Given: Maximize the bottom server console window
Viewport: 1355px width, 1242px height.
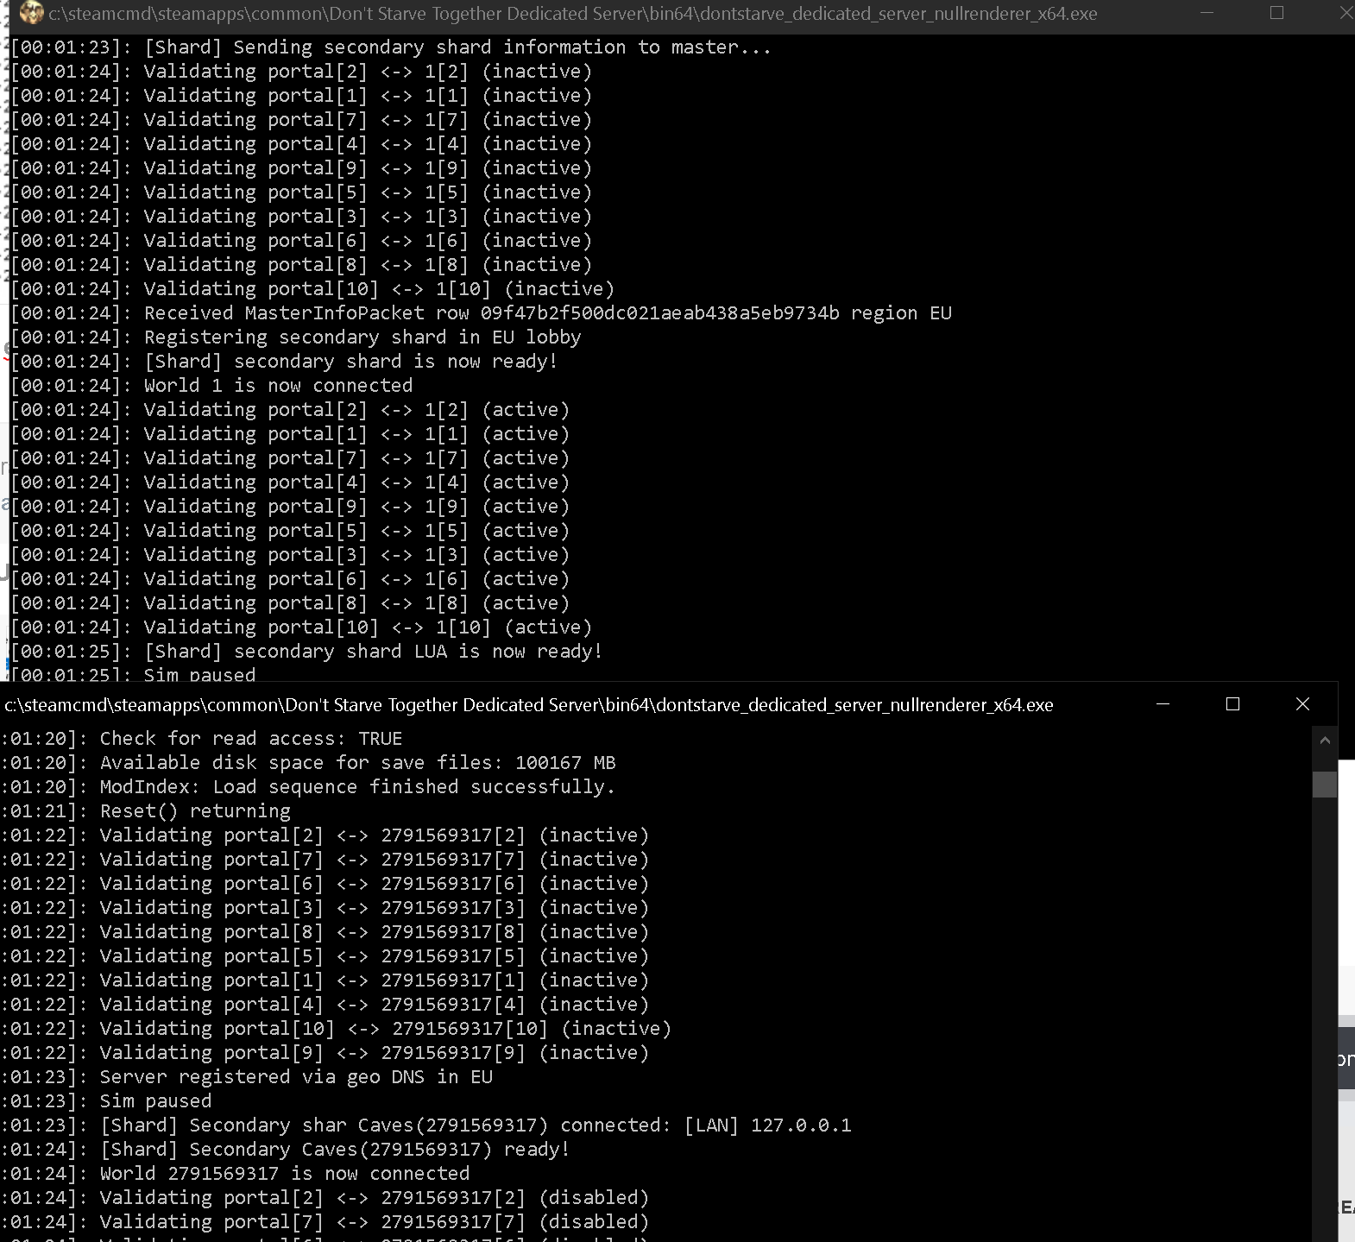Looking at the screenshot, I should click(1232, 704).
